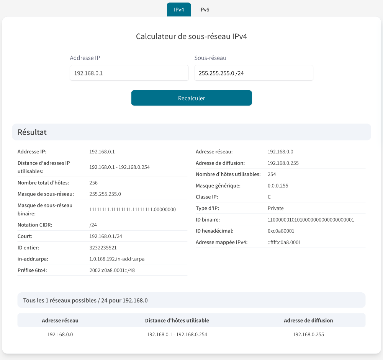Open the Sous-réseau mask dropdown
The height and width of the screenshot is (360, 383).
tap(254, 73)
